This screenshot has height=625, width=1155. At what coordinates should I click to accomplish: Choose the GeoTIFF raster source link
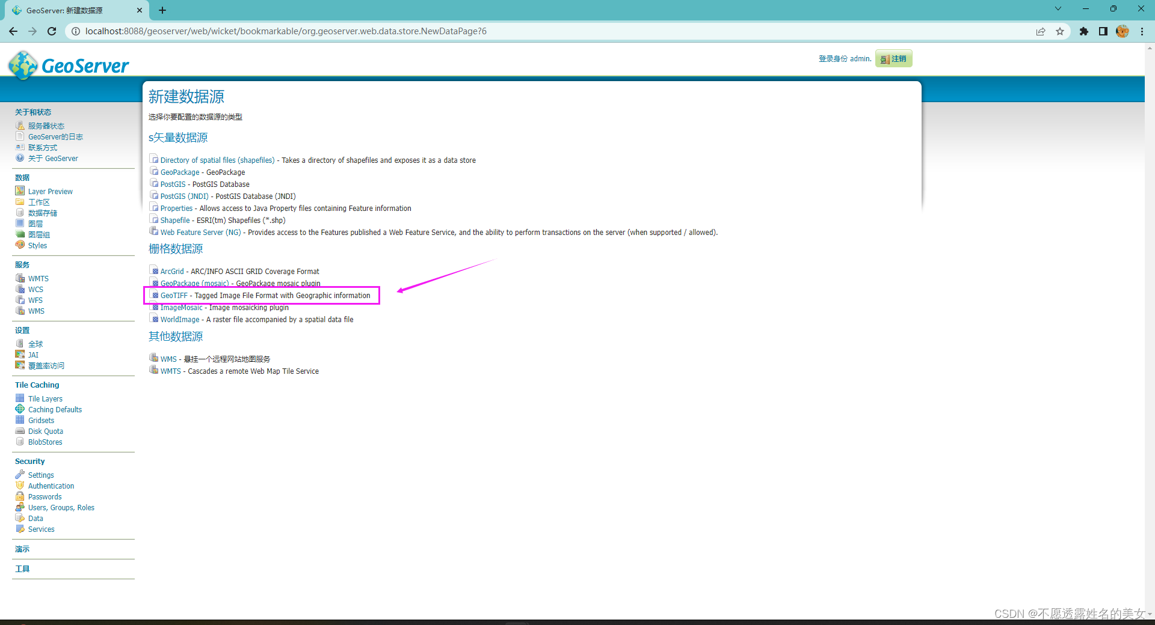click(174, 296)
